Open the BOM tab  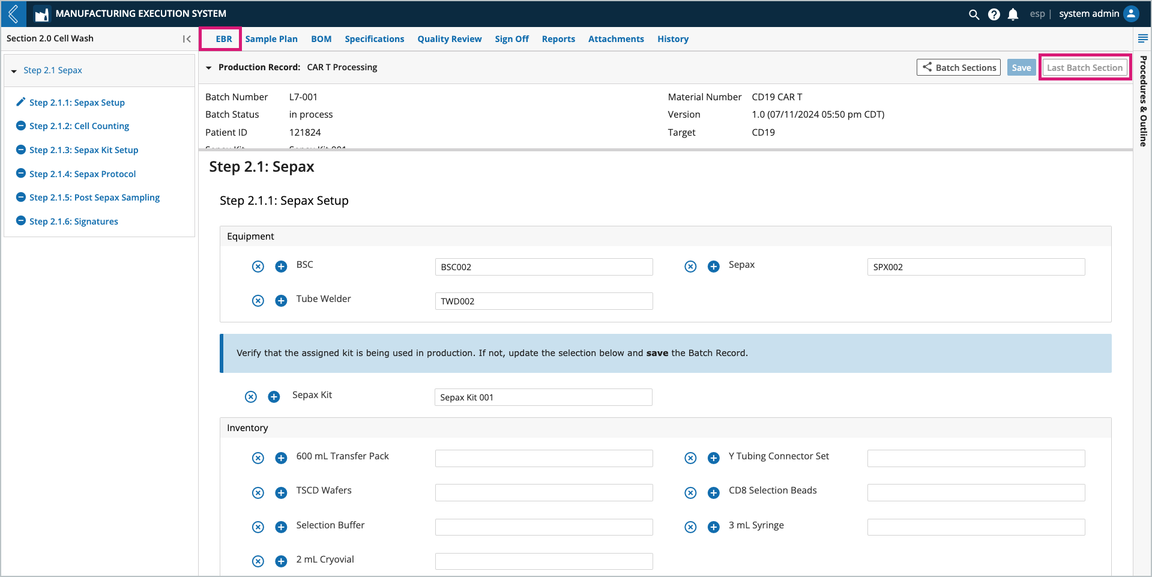pyautogui.click(x=321, y=39)
